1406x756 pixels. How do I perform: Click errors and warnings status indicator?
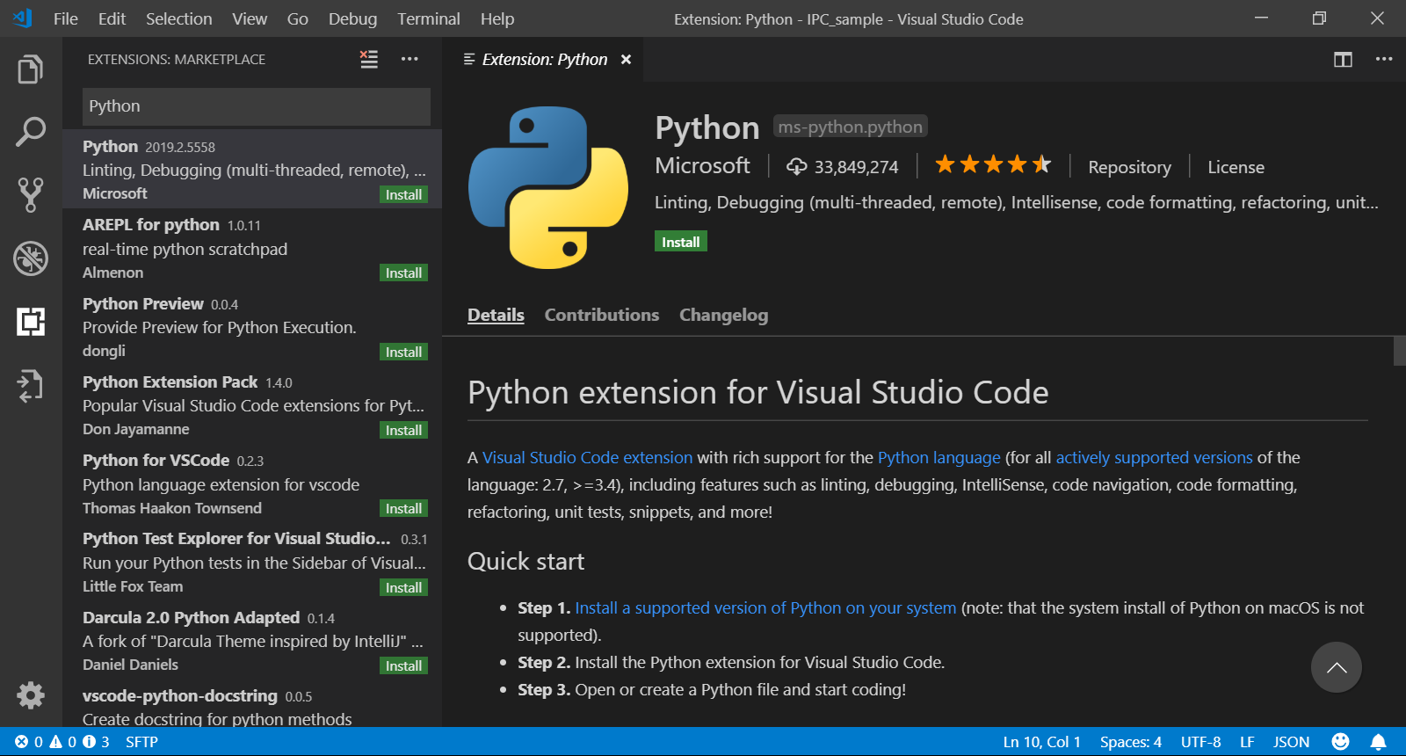62,741
